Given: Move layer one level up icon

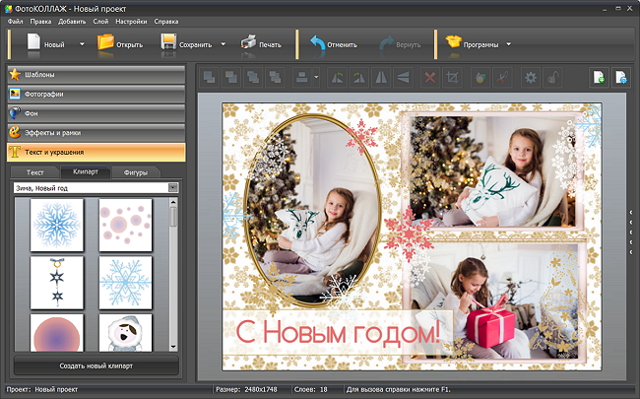Looking at the screenshot, I should tap(253, 77).
